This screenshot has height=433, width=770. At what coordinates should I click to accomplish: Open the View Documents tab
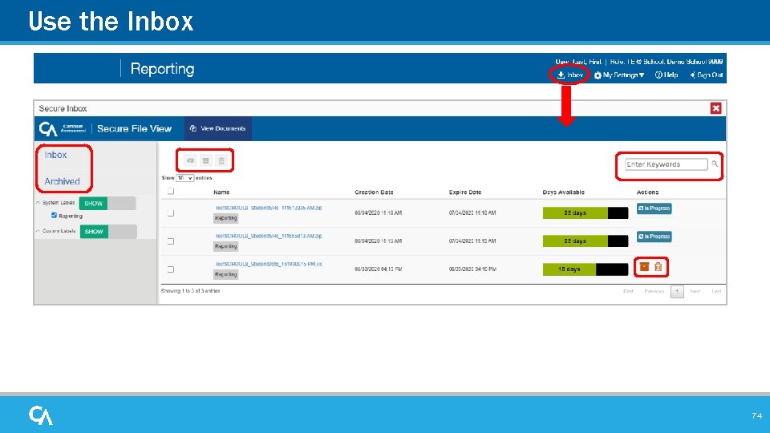point(218,128)
